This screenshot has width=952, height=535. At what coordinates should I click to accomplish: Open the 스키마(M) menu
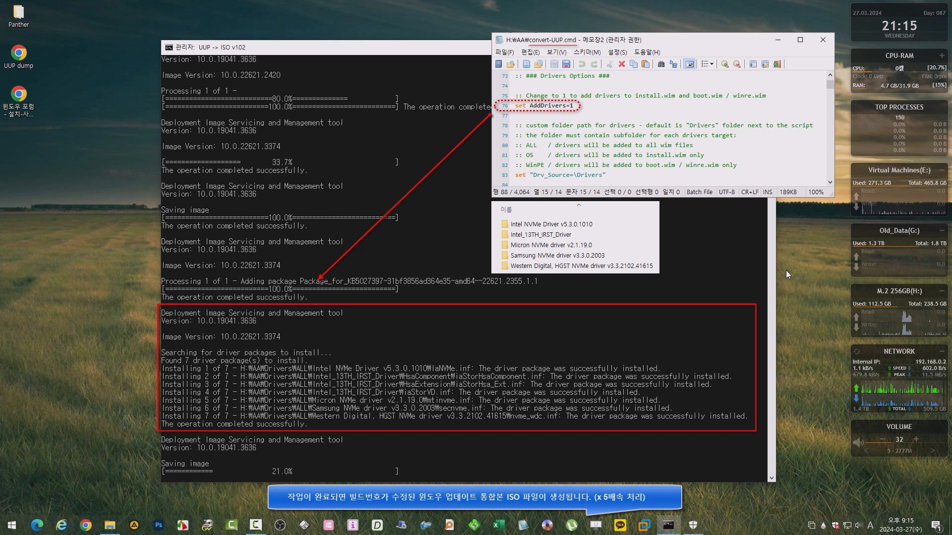tap(587, 52)
